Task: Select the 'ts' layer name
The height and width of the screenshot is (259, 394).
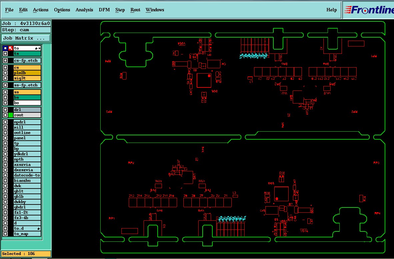Action: 27,54
